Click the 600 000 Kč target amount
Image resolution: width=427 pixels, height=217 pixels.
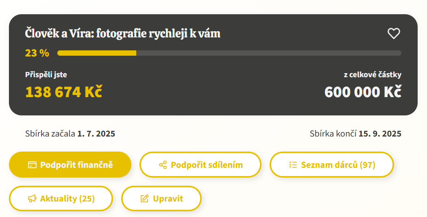click(x=363, y=92)
